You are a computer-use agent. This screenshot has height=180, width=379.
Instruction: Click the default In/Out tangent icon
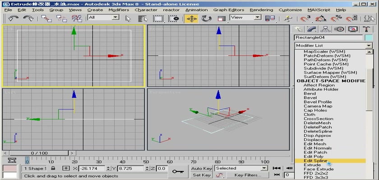pos(219,175)
